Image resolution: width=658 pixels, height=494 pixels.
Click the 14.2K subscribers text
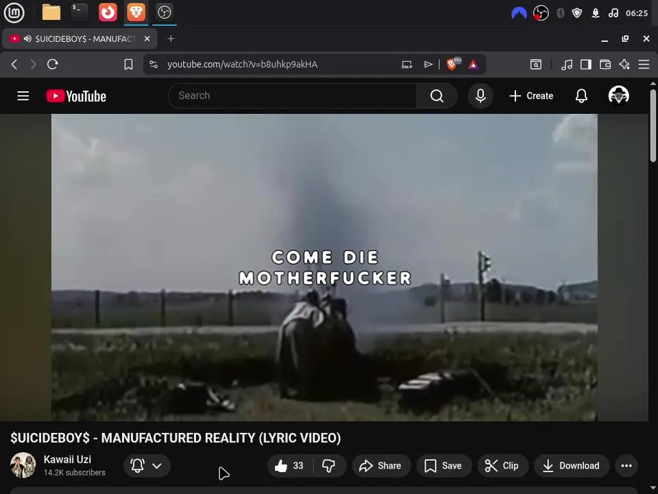point(74,473)
